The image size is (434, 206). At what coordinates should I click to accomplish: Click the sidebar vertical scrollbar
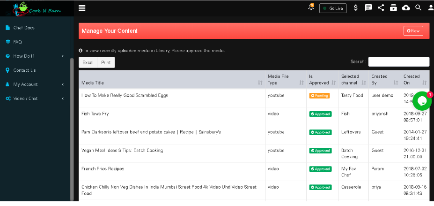[x=72, y=129]
